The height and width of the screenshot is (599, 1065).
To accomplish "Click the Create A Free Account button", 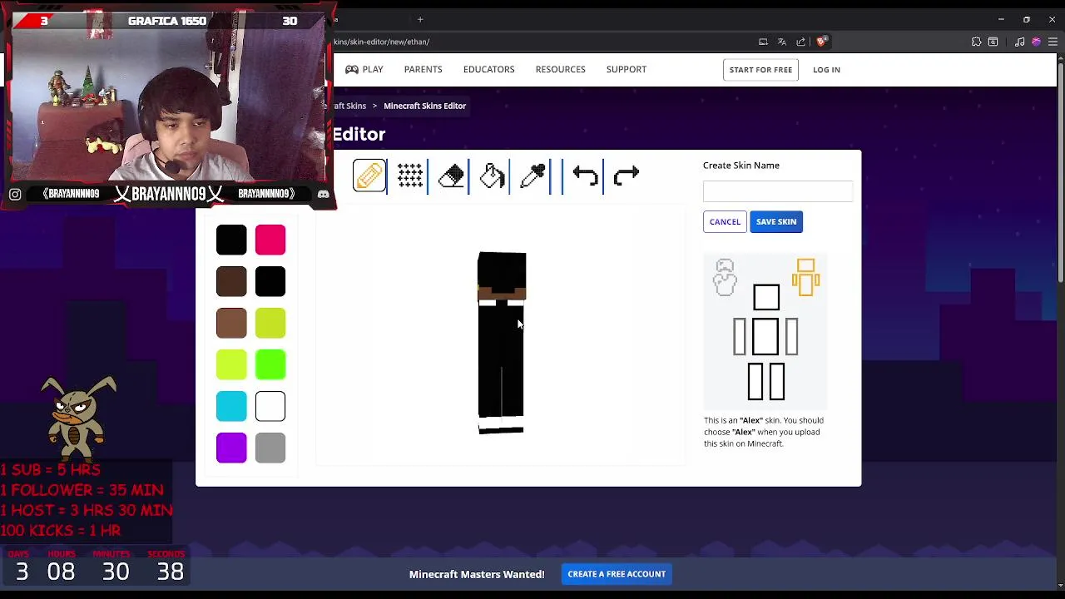I will [617, 574].
